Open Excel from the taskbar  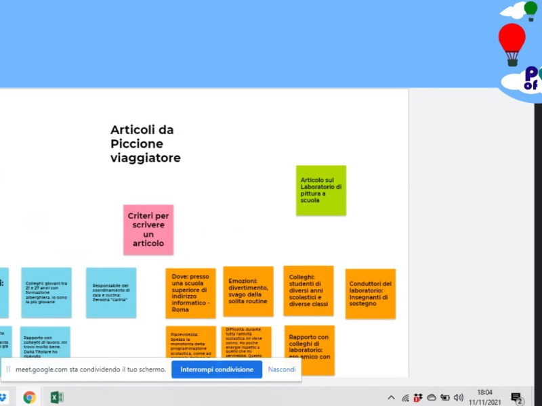click(x=57, y=397)
